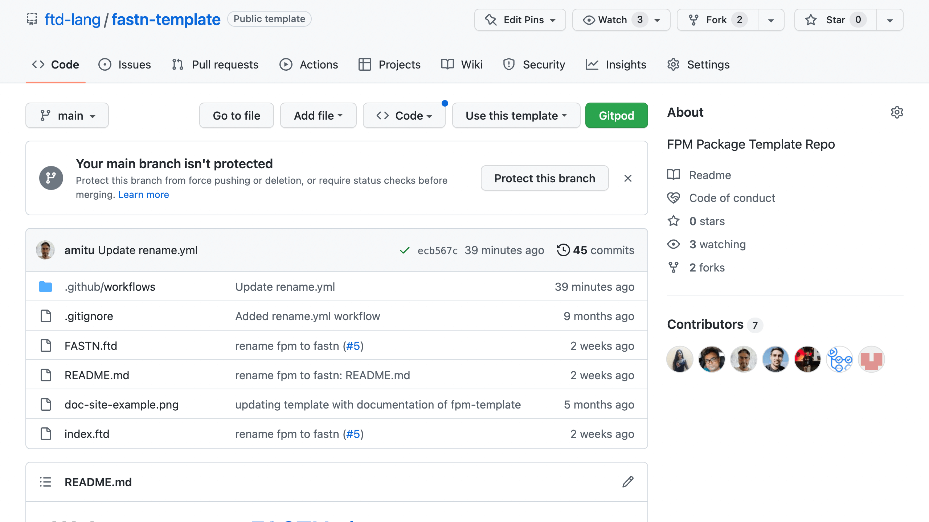
Task: Open the README.md table of contents icon
Action: [x=45, y=482]
